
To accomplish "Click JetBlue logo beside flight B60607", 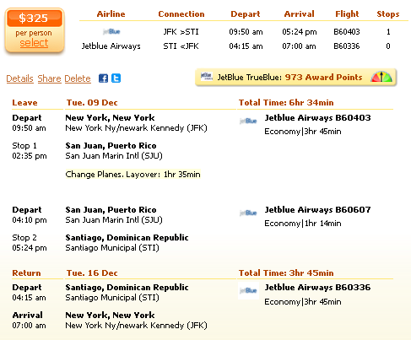I will [x=248, y=213].
